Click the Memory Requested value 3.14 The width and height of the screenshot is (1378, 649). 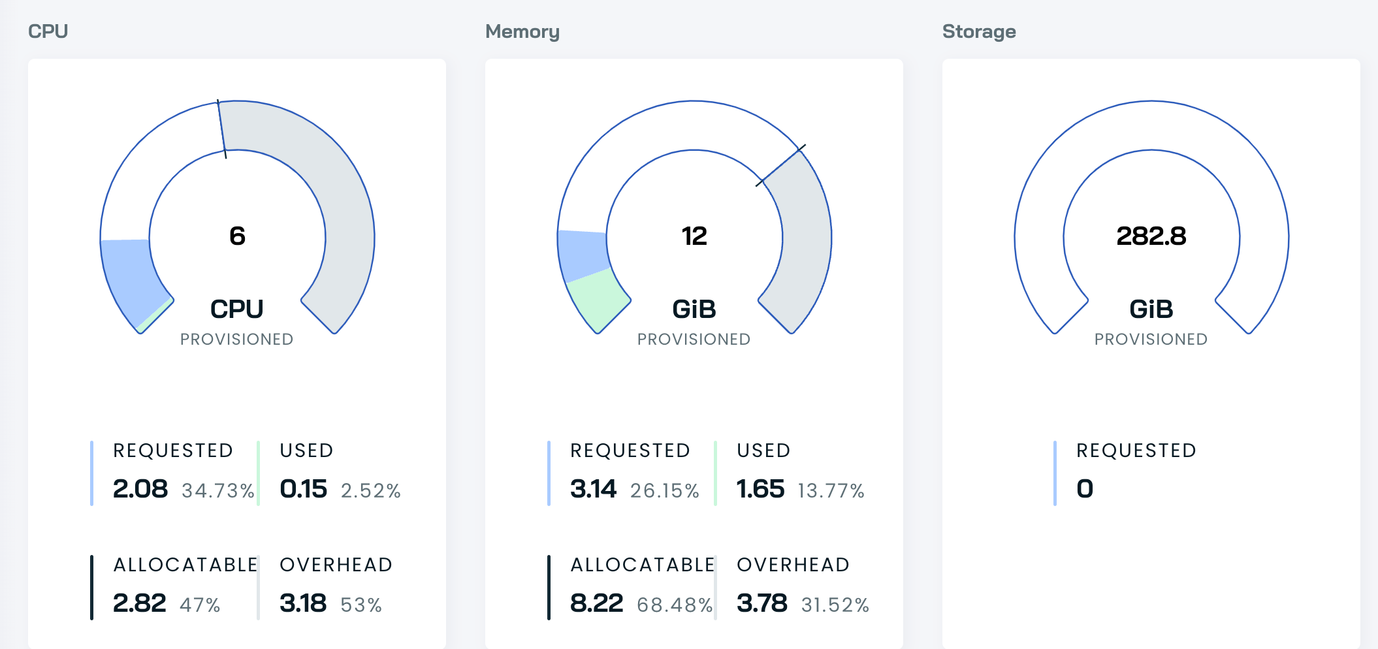pos(593,489)
